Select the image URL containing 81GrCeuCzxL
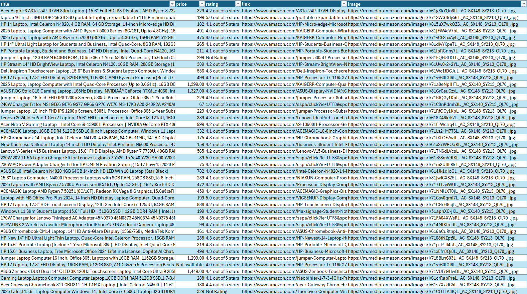The height and width of the screenshot is (294, 527). (x=437, y=91)
